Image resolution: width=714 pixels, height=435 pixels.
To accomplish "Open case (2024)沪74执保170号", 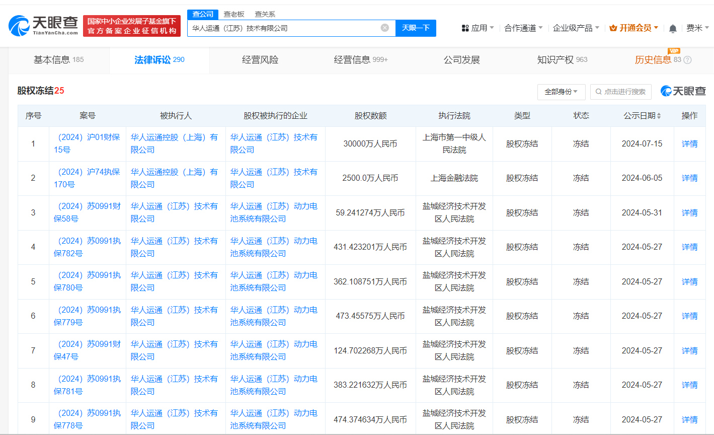I will [88, 178].
